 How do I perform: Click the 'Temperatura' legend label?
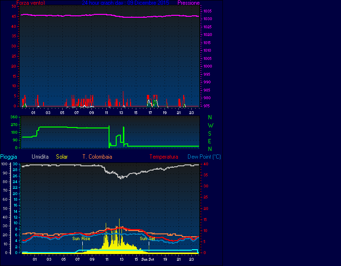(x=164, y=157)
